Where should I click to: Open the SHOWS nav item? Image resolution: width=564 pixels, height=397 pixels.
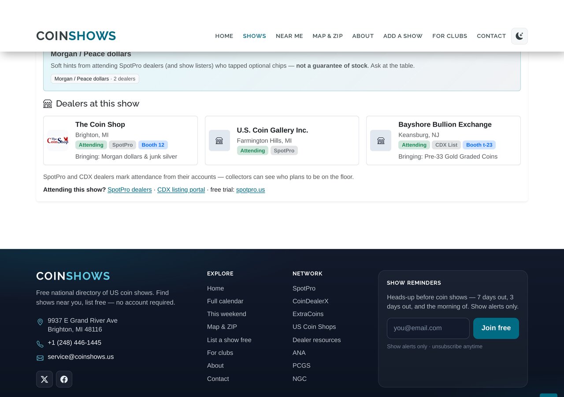pyautogui.click(x=255, y=36)
